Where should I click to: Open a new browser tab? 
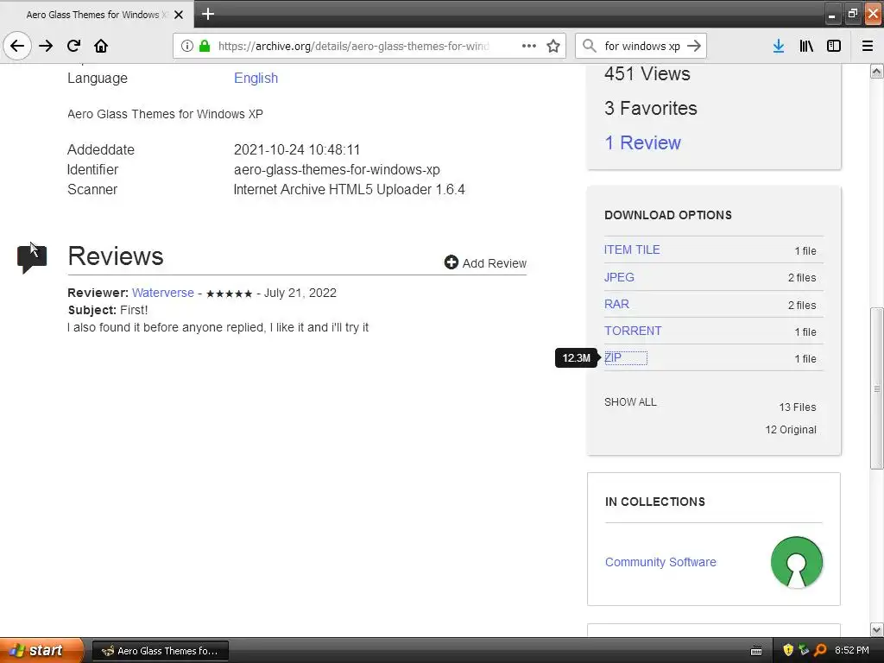[207, 14]
